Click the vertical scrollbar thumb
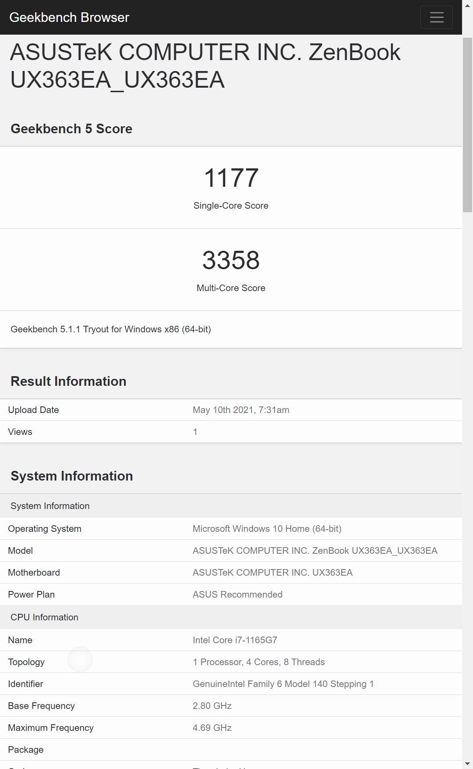Viewport: 473px width, 769px height. tap(467, 125)
